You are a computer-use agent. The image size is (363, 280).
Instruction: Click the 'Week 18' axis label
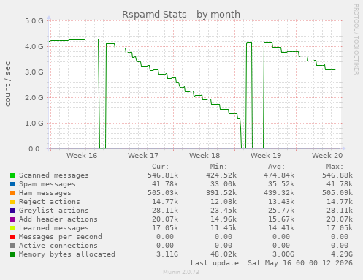(x=205, y=156)
